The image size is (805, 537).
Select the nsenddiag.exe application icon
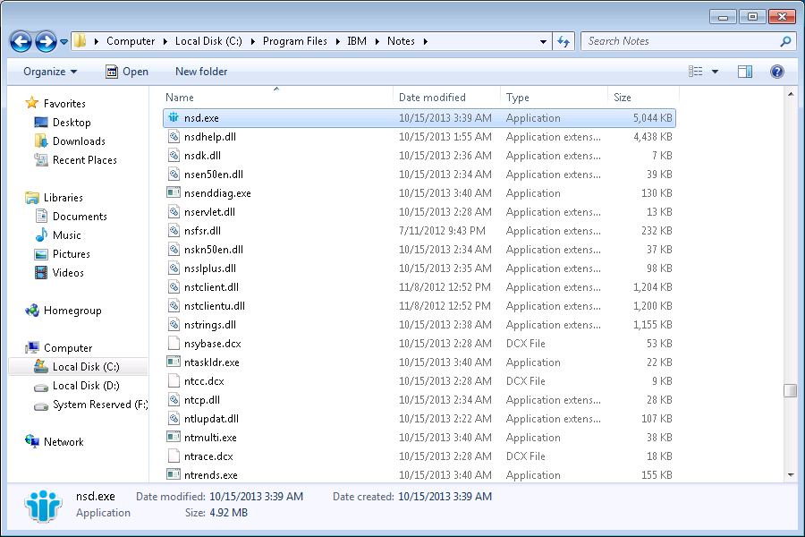pyautogui.click(x=174, y=193)
